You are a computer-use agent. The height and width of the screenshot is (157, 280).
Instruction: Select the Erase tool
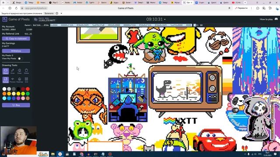coord(19,71)
